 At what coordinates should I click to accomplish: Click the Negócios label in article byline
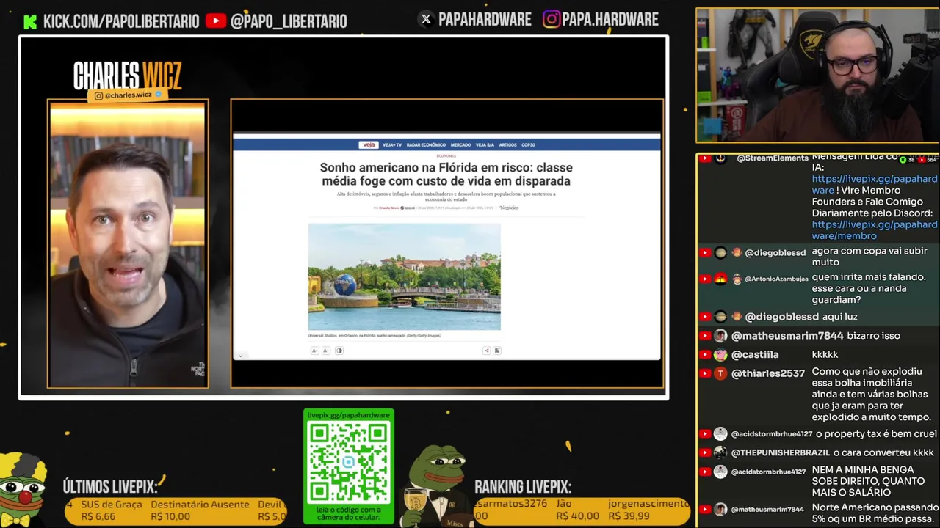(509, 208)
